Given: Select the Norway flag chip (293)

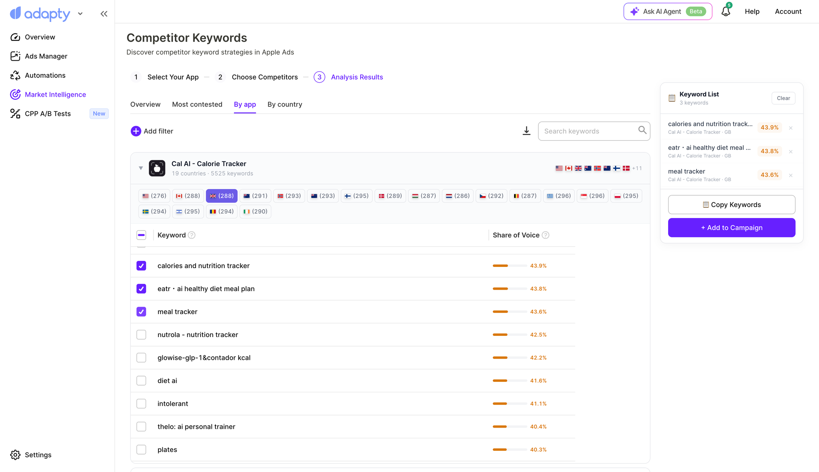Looking at the screenshot, I should [x=289, y=196].
